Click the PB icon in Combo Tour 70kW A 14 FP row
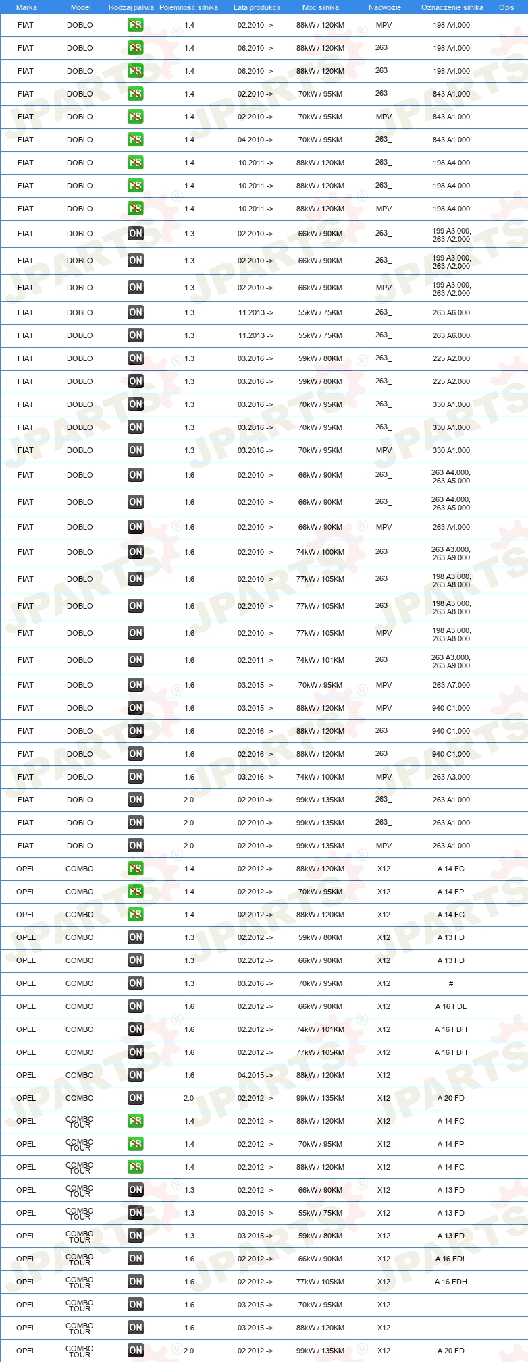 pyautogui.click(x=136, y=1144)
